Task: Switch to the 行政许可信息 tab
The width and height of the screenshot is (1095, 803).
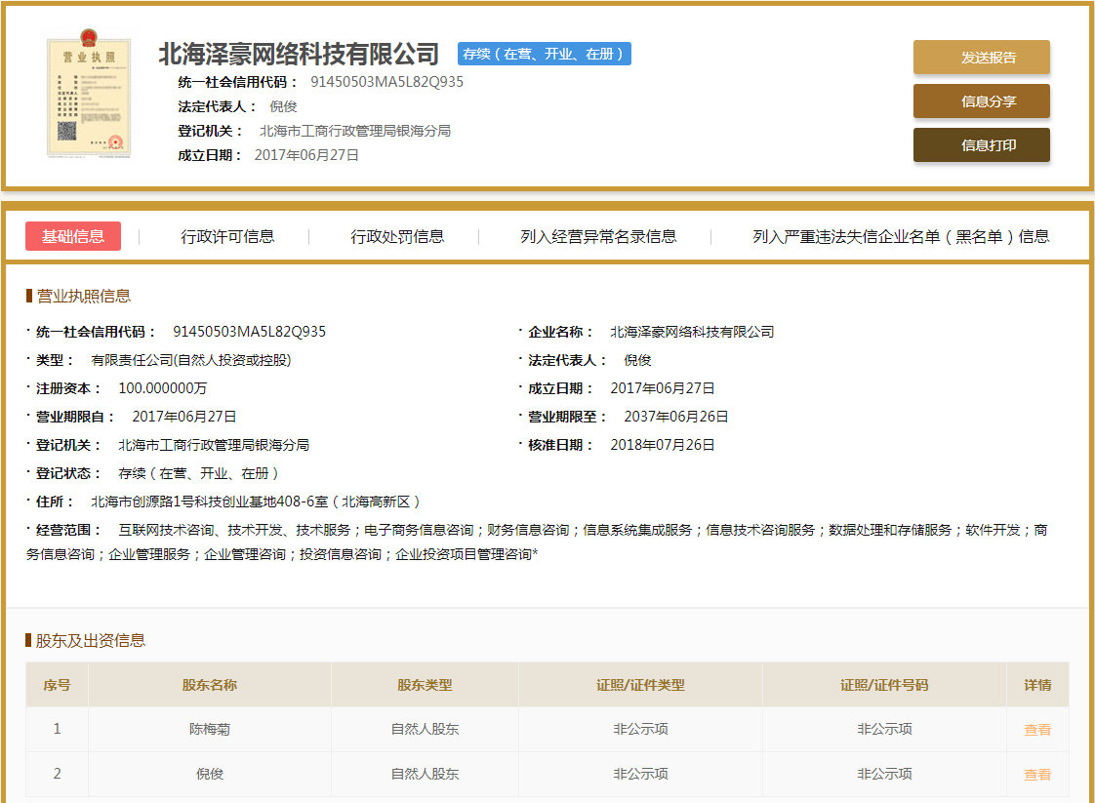Action: [x=227, y=236]
